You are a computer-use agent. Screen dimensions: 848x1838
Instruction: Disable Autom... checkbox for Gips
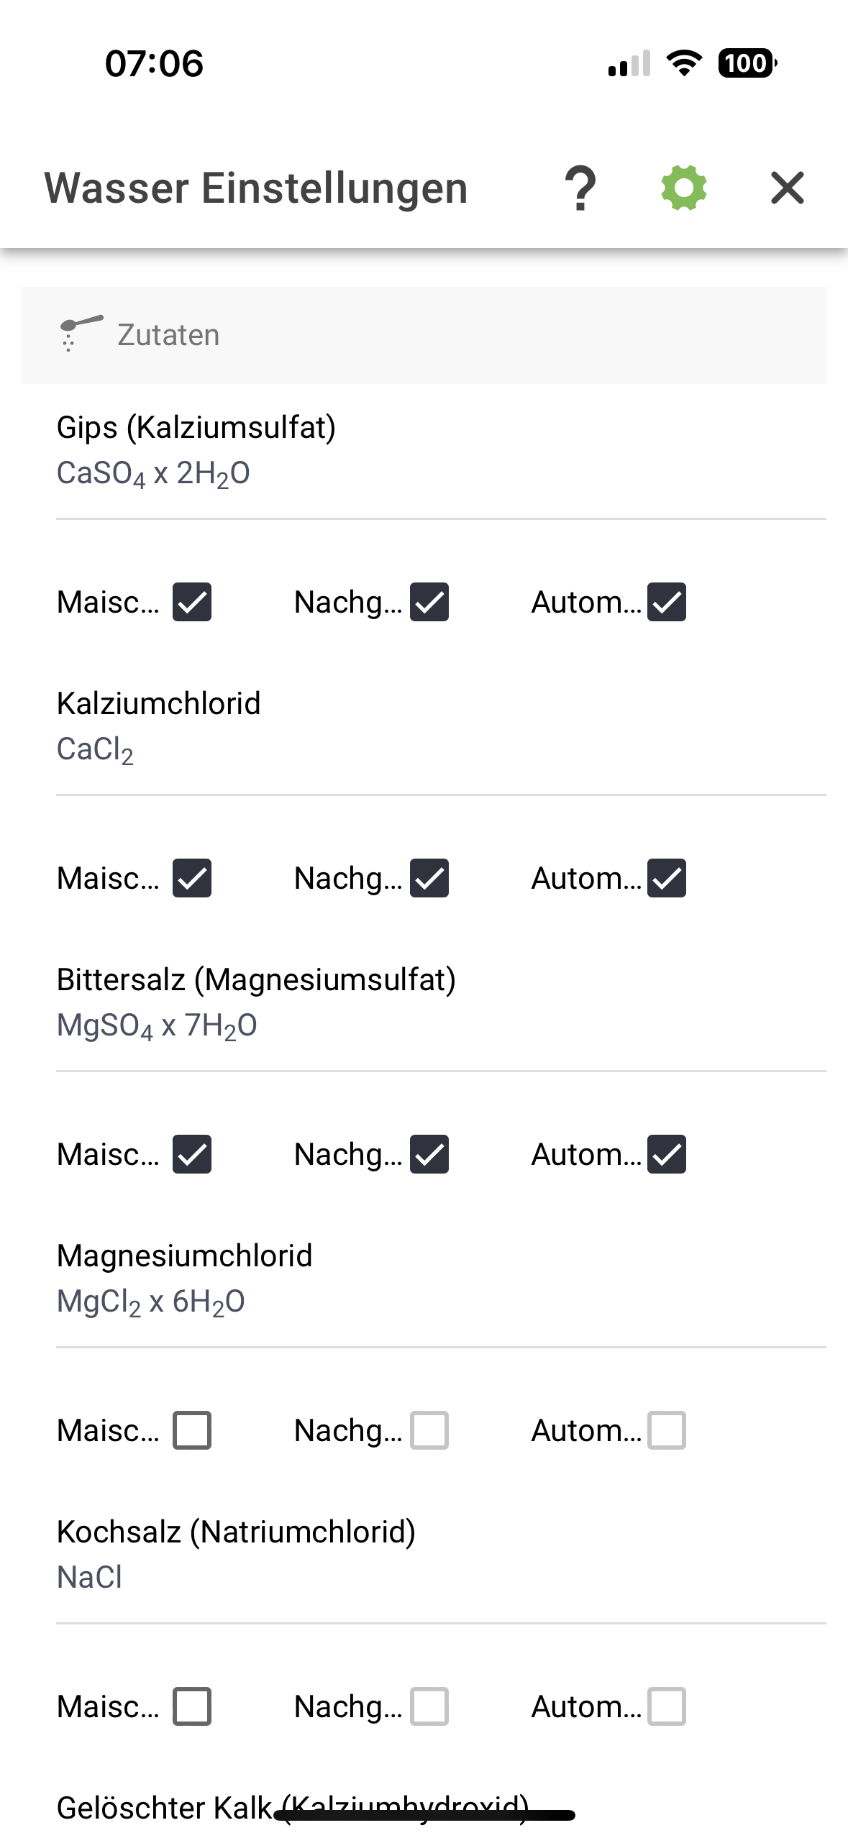coord(667,602)
